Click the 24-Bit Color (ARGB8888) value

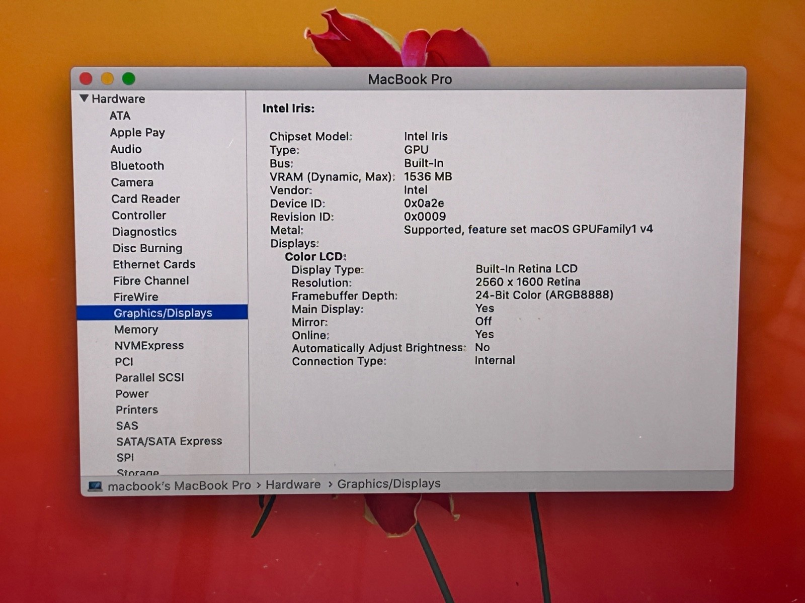coord(544,295)
